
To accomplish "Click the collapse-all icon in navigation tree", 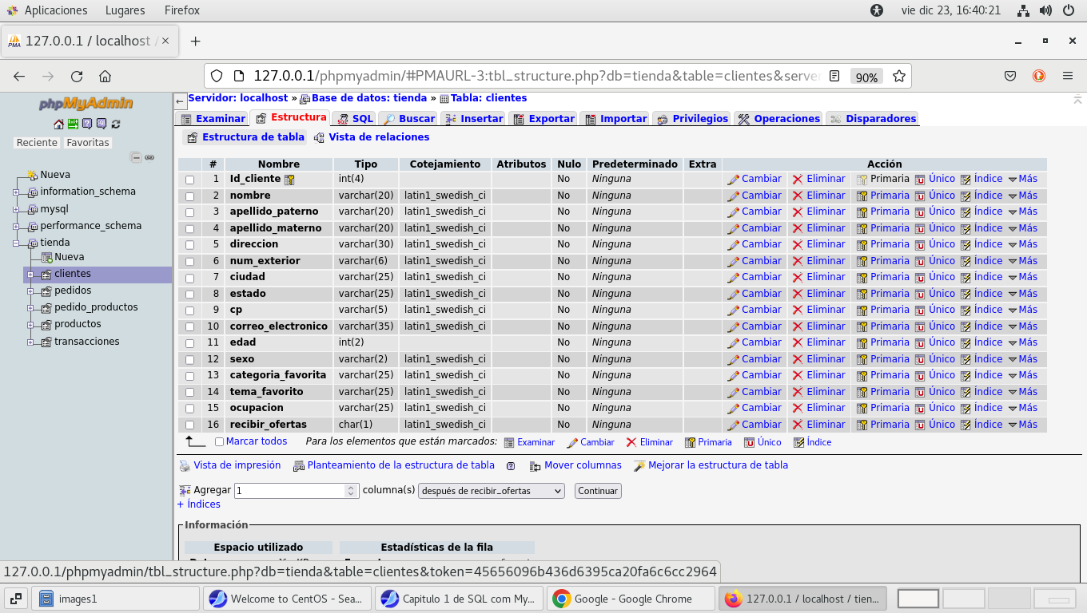I will pyautogui.click(x=136, y=158).
